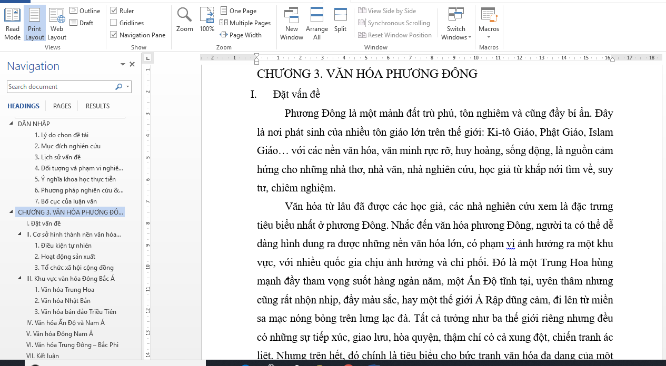
Task: Click Arrange All windows
Action: (317, 24)
